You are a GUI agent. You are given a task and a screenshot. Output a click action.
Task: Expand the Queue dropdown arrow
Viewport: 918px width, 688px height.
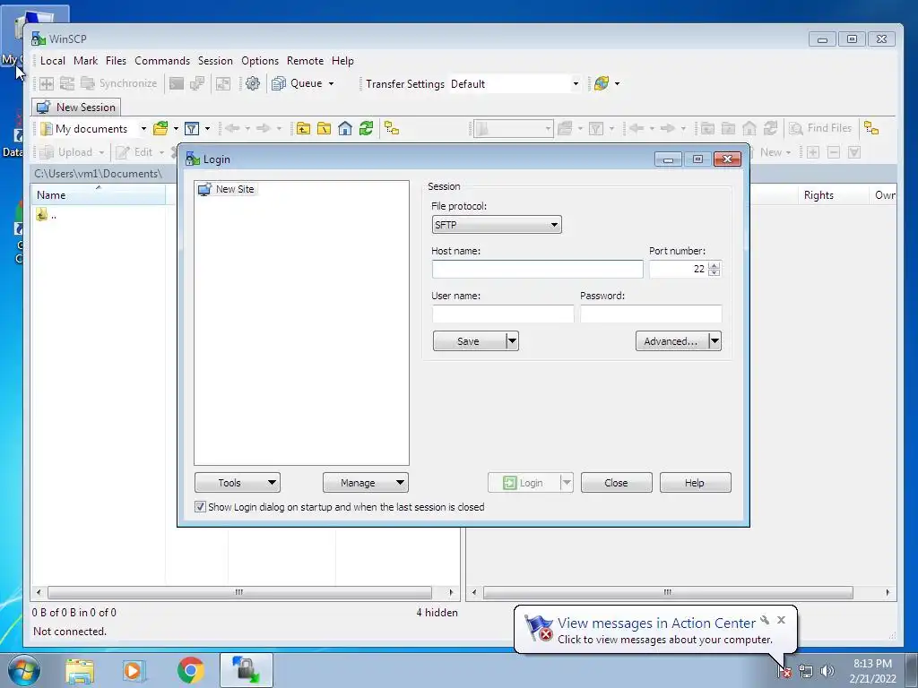(331, 83)
